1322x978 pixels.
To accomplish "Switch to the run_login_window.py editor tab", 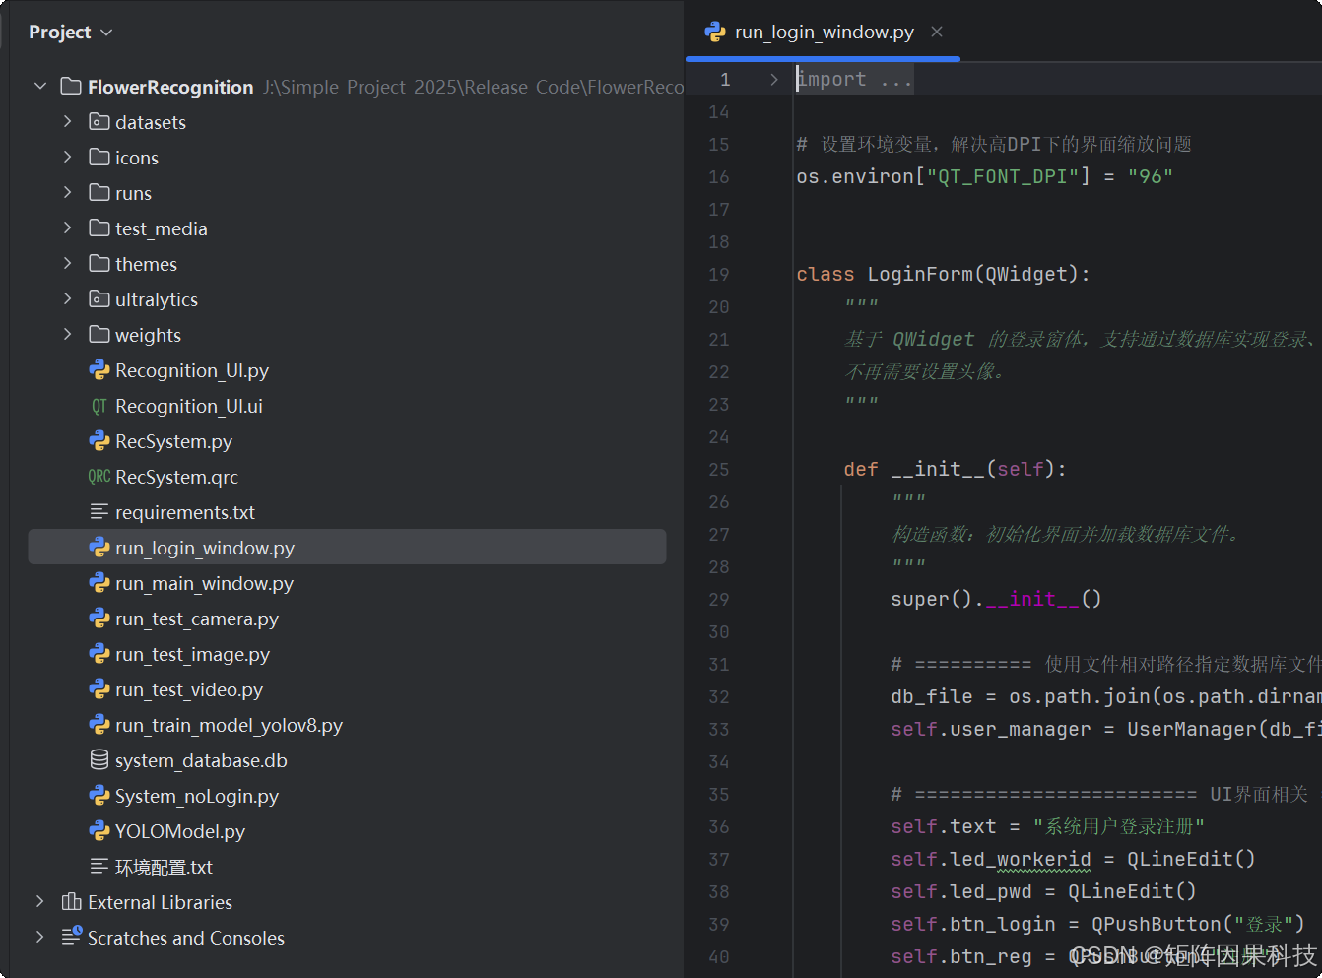I will [x=824, y=33].
